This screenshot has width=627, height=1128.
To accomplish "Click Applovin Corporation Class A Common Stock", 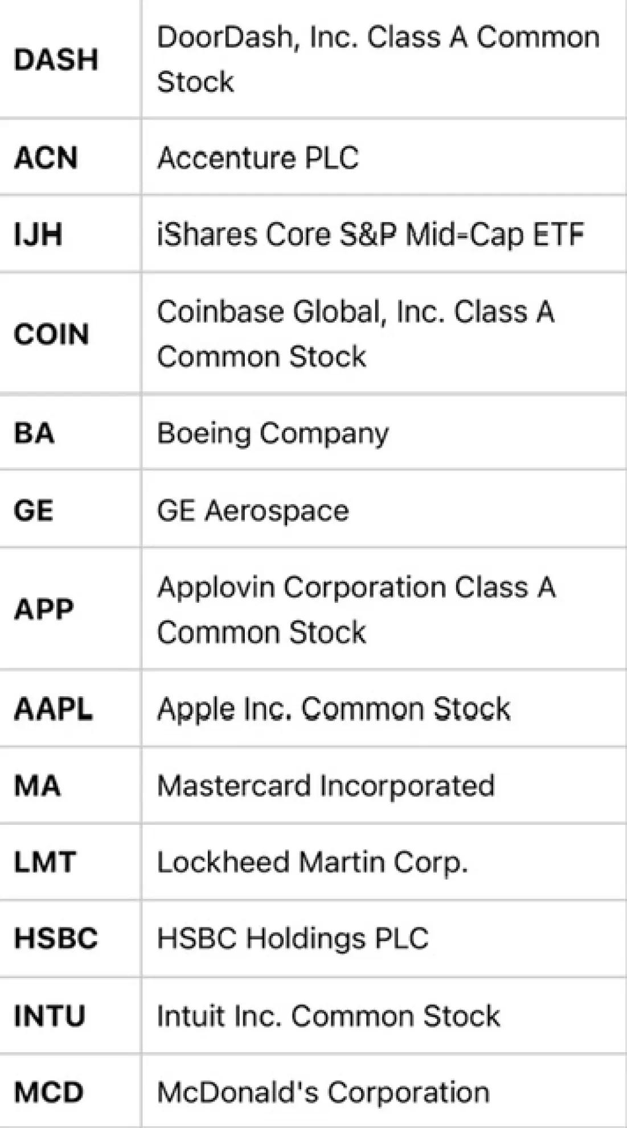I will pos(356,610).
